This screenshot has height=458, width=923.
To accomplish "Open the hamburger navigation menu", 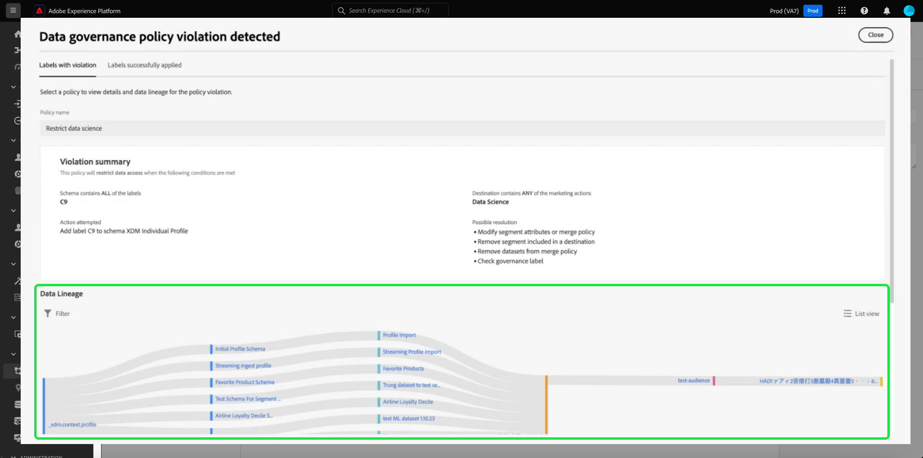I will coord(13,10).
